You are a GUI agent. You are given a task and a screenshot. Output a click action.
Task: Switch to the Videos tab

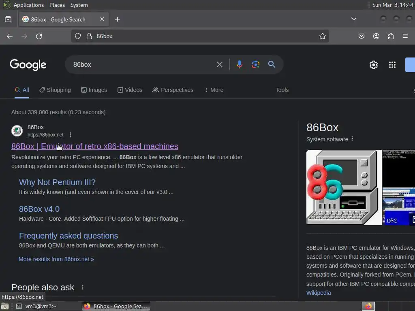tap(130, 90)
